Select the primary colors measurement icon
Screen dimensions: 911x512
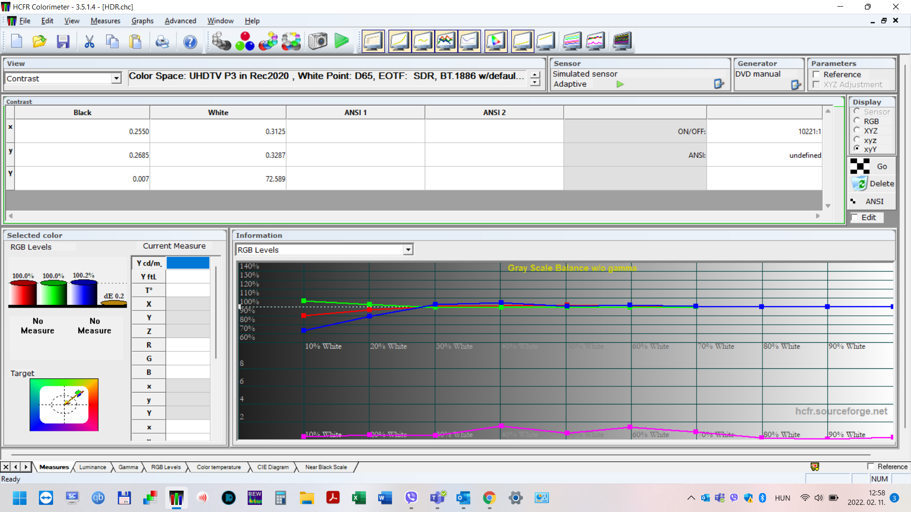point(245,41)
